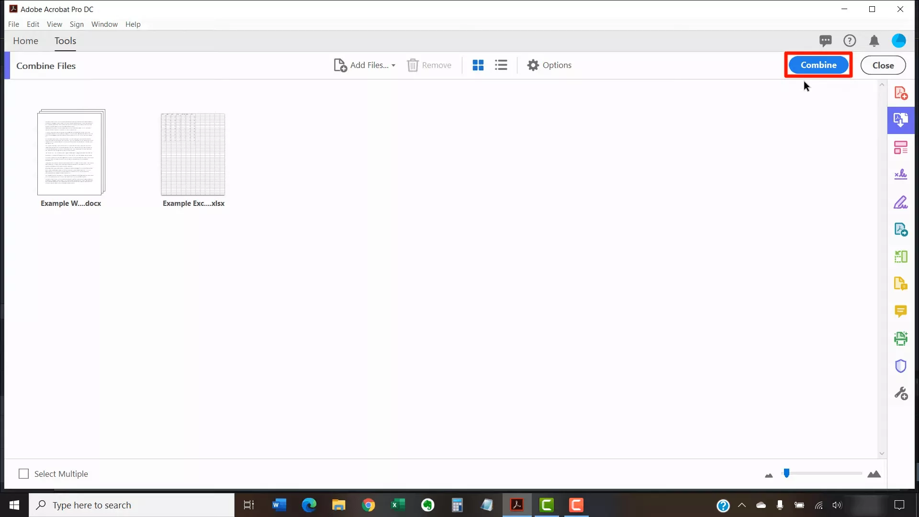Click the grid view icon
Screen dimensions: 919x517
pyautogui.click(x=478, y=65)
